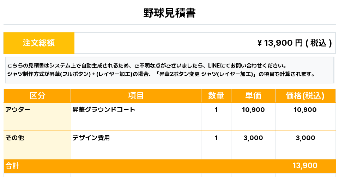
Task: Select the 13,900 amount in the 合計 row
Action: (305, 166)
